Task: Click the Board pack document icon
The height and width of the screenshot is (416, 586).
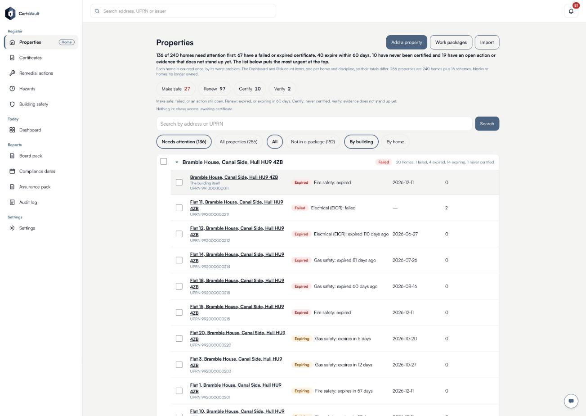Action: (12, 156)
